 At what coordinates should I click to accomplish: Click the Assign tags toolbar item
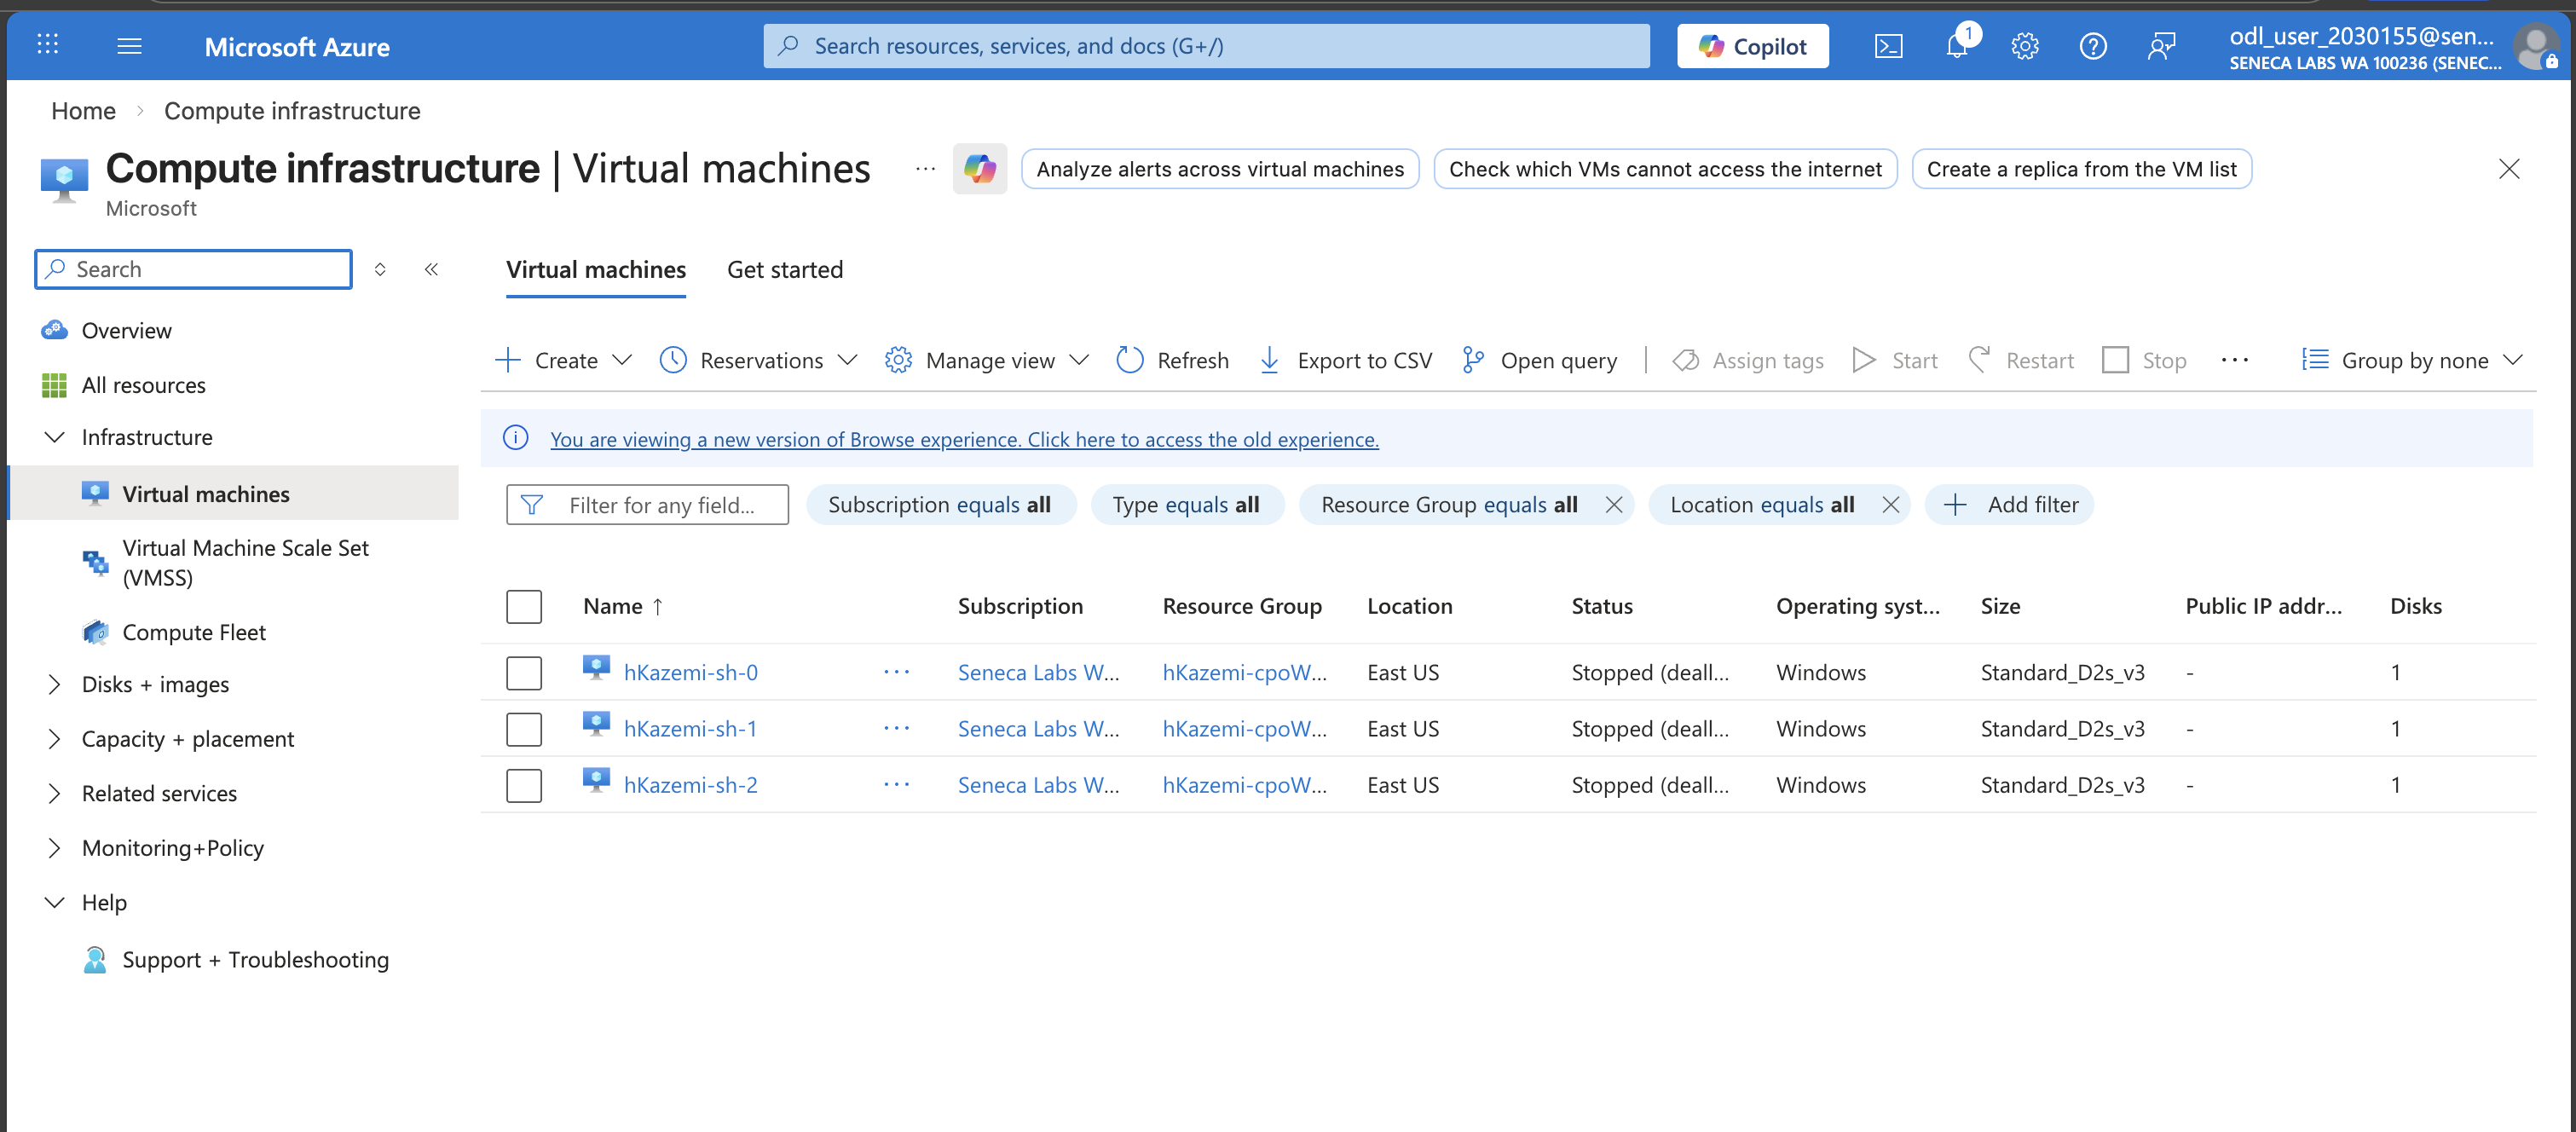1748,360
